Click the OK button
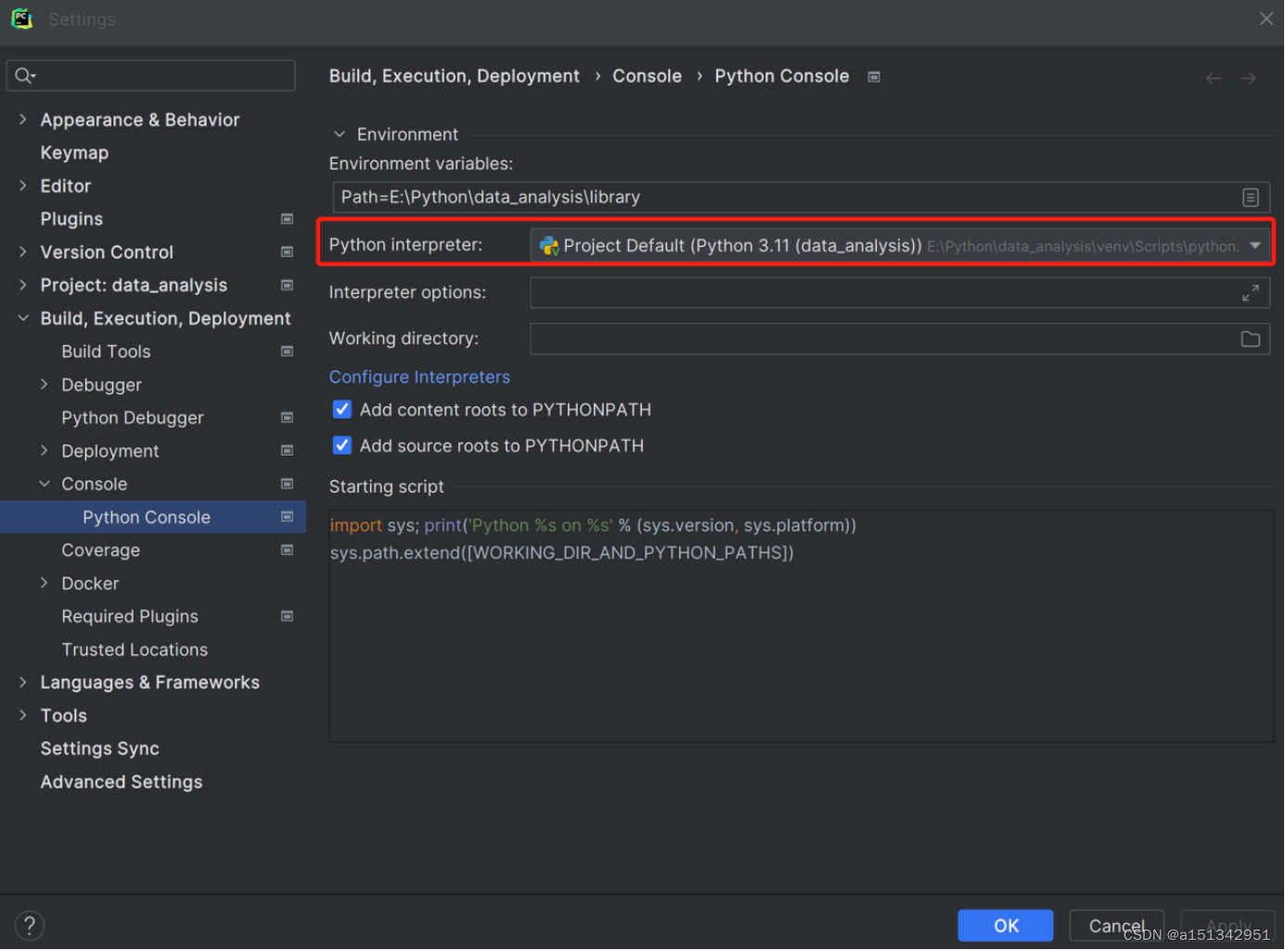1285x950 pixels. [1005, 925]
